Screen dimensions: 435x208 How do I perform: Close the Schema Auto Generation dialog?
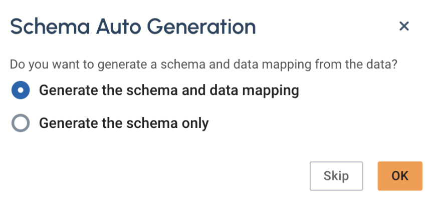point(404,26)
